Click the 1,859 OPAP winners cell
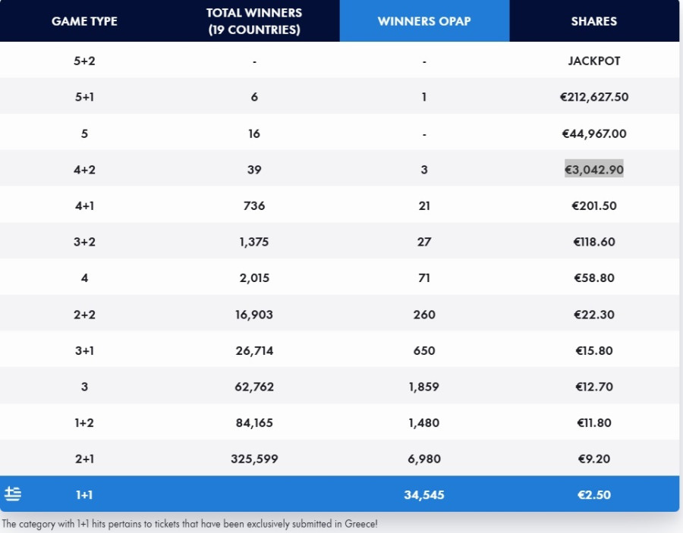The image size is (683, 533). [424, 387]
